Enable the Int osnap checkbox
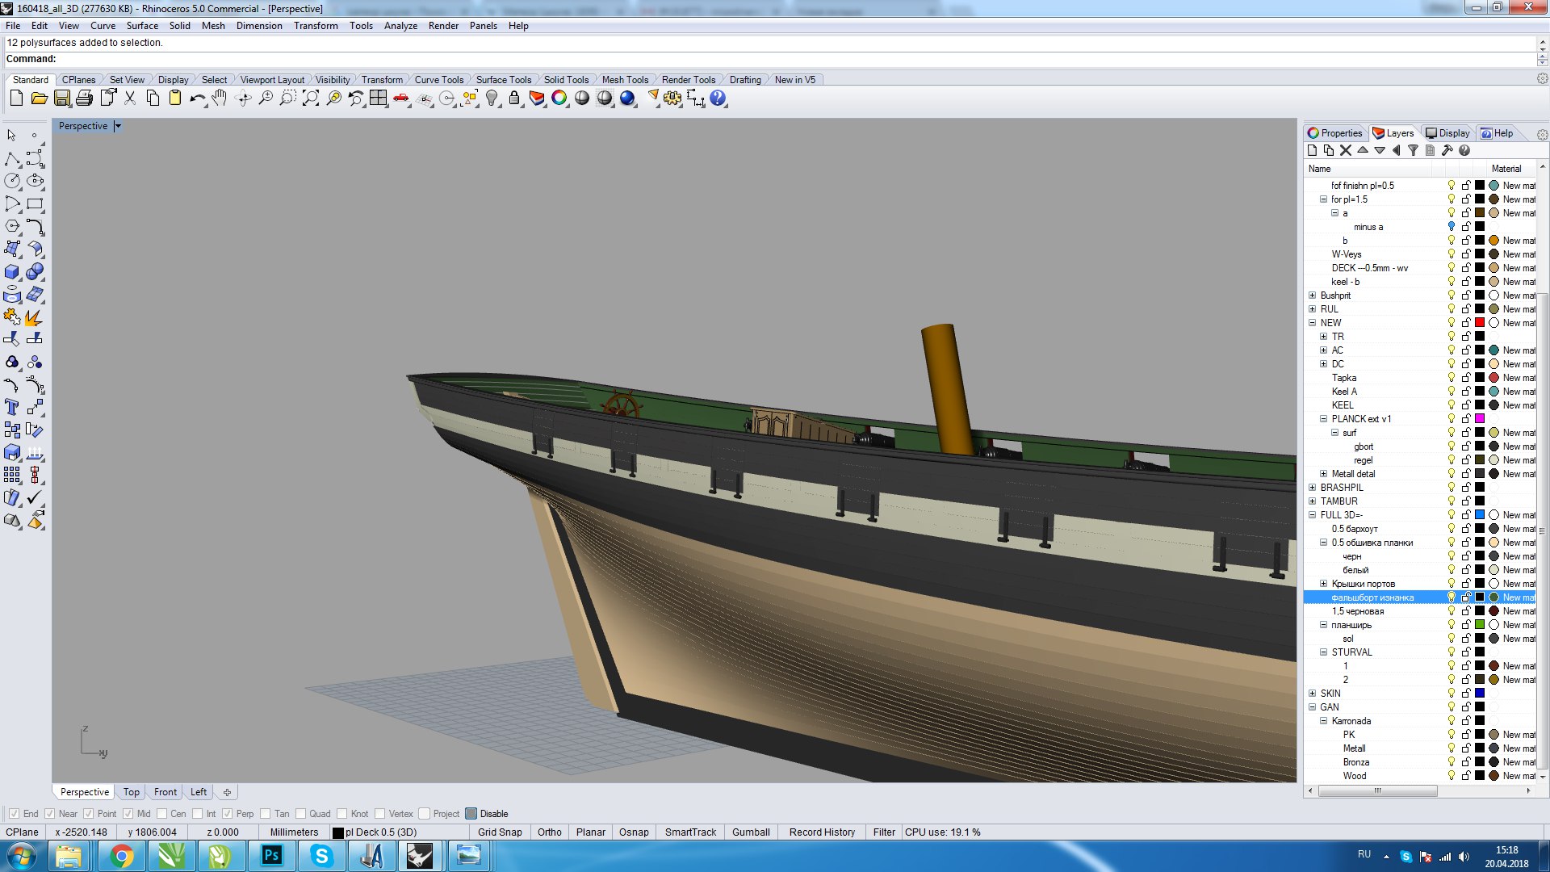 pos(197,814)
